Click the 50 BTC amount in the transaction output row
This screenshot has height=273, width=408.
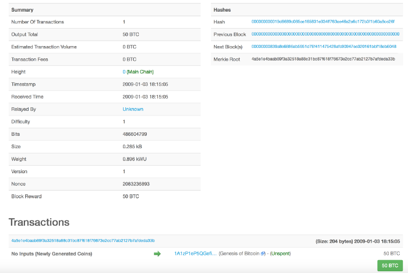click(x=392, y=254)
